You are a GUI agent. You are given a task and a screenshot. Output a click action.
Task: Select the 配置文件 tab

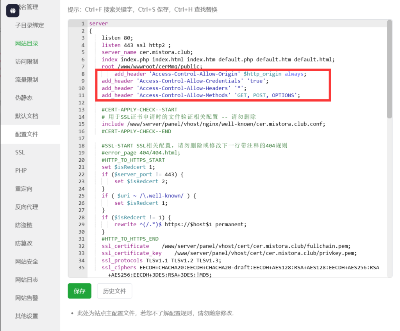point(27,134)
